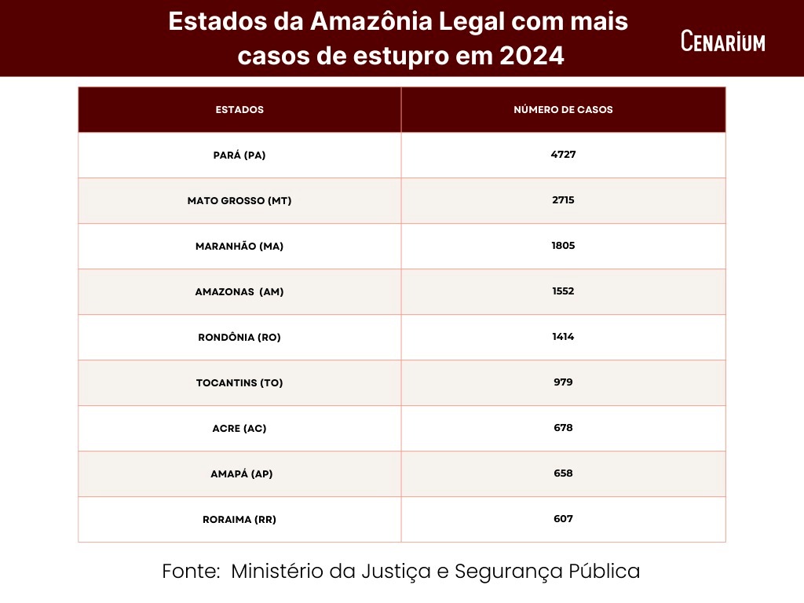Screen dimensions: 804x603
Task: Select the NÚMERO DE CASOS column header
Action: coord(563,110)
